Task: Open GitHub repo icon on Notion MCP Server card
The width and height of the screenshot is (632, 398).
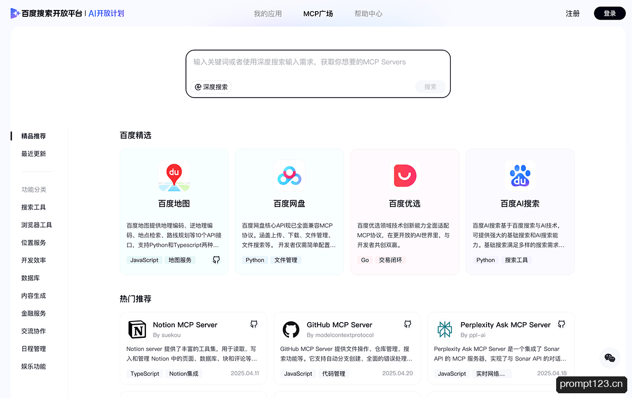Action: pos(254,324)
